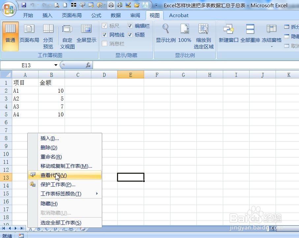The width and height of the screenshot is (299, 238).
Task: Uncheck the 编辑栏 checkbox
Action: (x=130, y=26)
